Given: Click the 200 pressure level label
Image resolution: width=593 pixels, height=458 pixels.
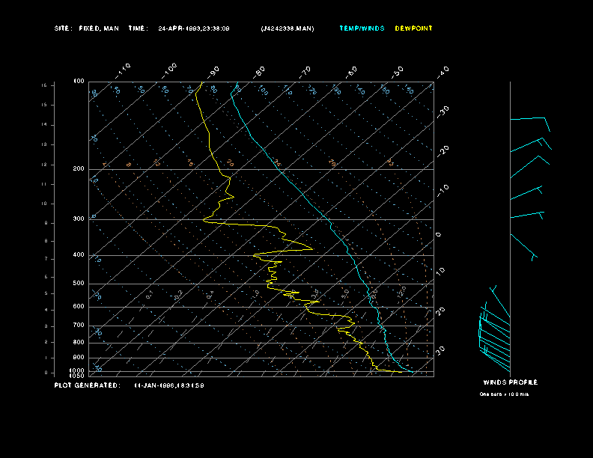Looking at the screenshot, I should [79, 169].
